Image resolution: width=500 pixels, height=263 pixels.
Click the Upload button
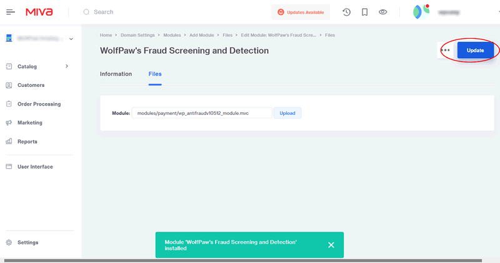tap(287, 113)
